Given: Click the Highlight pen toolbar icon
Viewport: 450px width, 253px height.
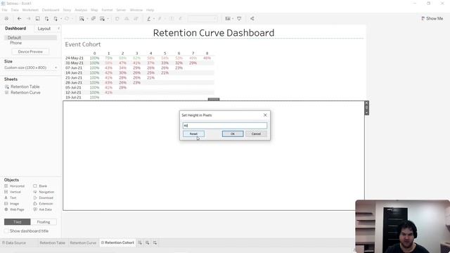Looking at the screenshot, I should [148, 19].
